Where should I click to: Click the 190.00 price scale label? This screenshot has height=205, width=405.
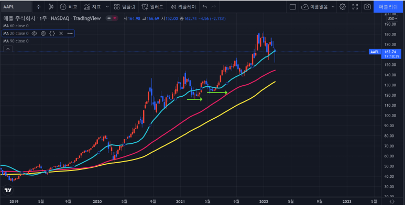390,24
